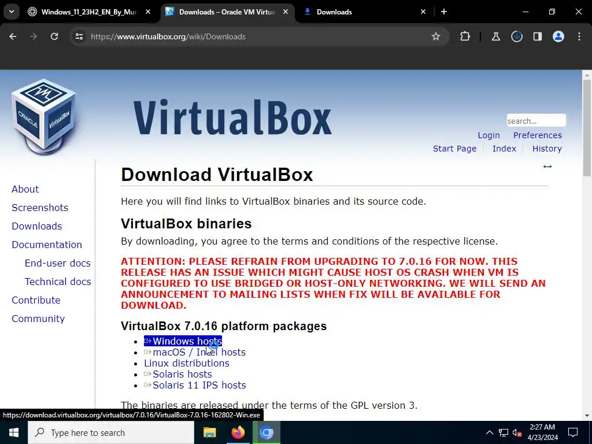The image size is (592, 444).
Task: Go to Start Page link
Action: [454, 149]
